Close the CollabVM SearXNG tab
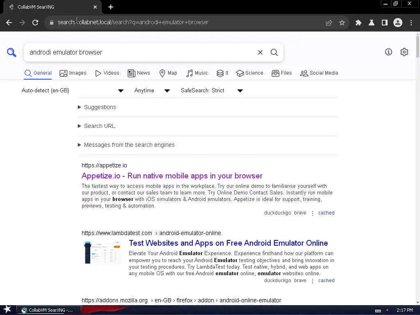420x315 pixels. pyautogui.click(x=95, y=7)
